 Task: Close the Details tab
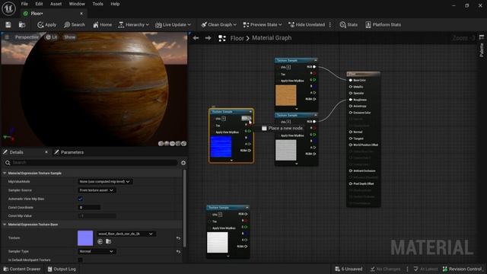(x=46, y=152)
